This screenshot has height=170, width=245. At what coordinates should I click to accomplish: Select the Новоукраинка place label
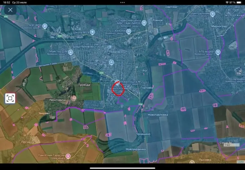point(135,149)
